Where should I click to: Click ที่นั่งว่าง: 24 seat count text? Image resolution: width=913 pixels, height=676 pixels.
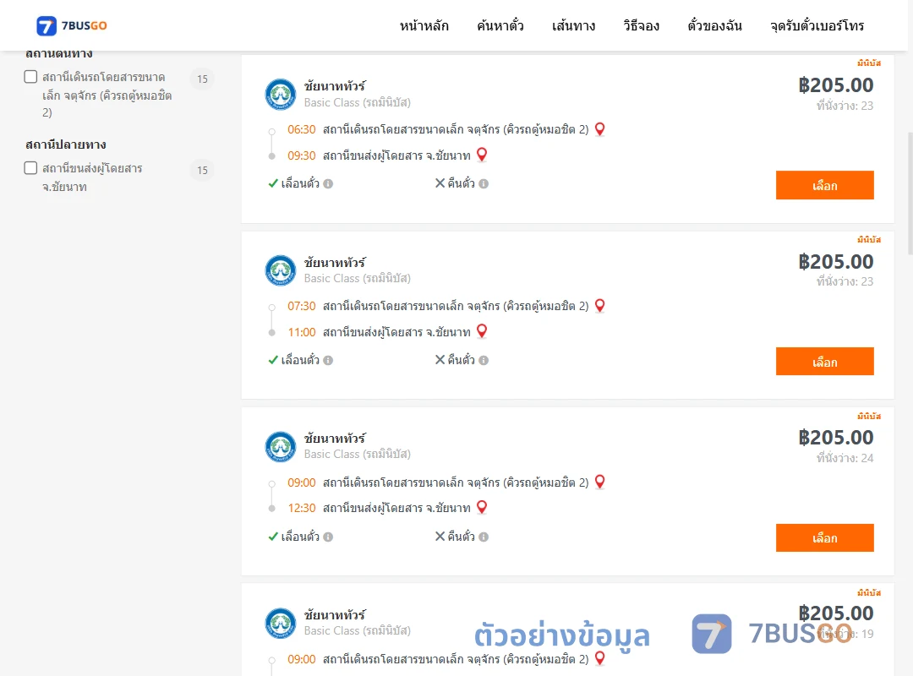[845, 458]
